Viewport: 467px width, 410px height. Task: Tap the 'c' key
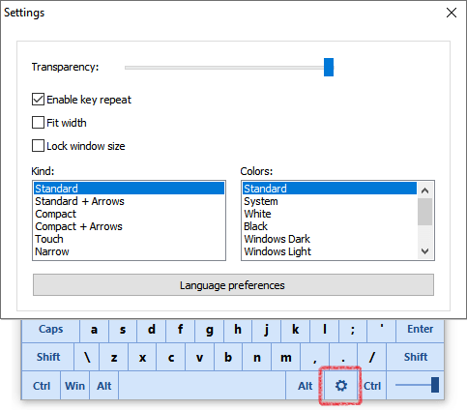pos(171,357)
